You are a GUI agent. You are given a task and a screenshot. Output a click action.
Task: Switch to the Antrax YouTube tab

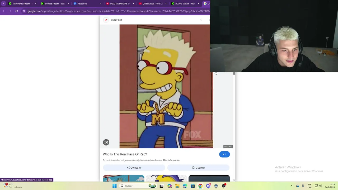point(152,4)
